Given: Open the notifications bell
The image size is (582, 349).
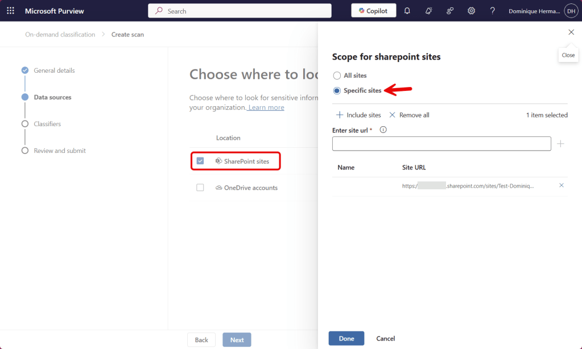Looking at the screenshot, I should click(407, 10).
